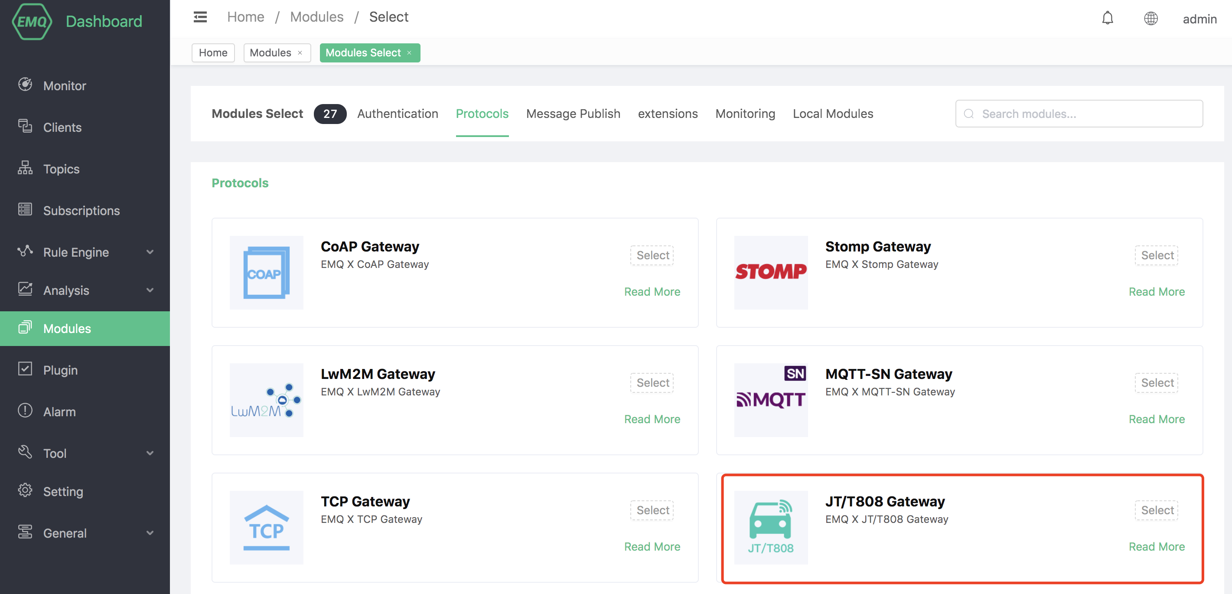
Task: Click the Clients icon in sidebar
Action: [25, 126]
